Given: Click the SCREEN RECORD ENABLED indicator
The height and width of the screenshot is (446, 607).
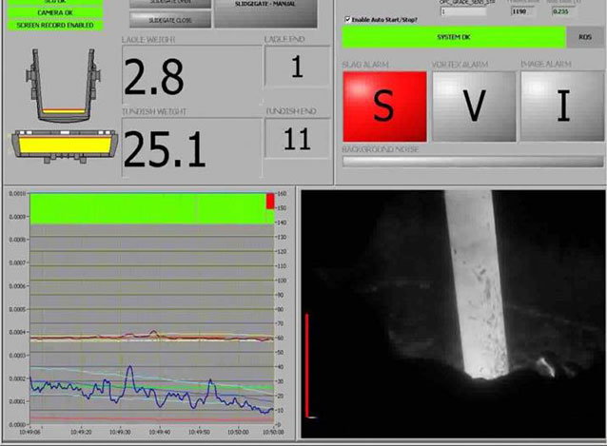Looking at the screenshot, I should tap(55, 25).
